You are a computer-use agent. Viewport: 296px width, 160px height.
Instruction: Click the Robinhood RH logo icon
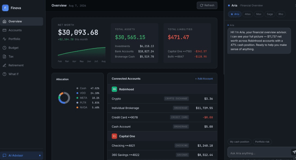tap(114, 89)
